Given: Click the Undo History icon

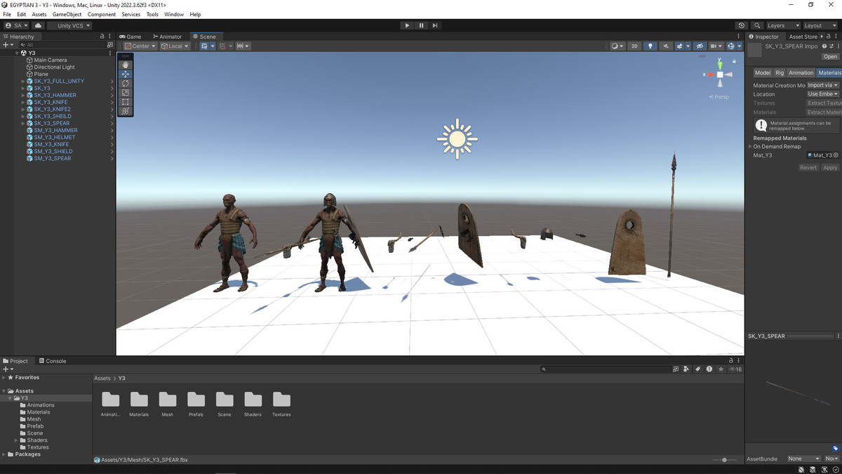Looking at the screenshot, I should pos(742,25).
